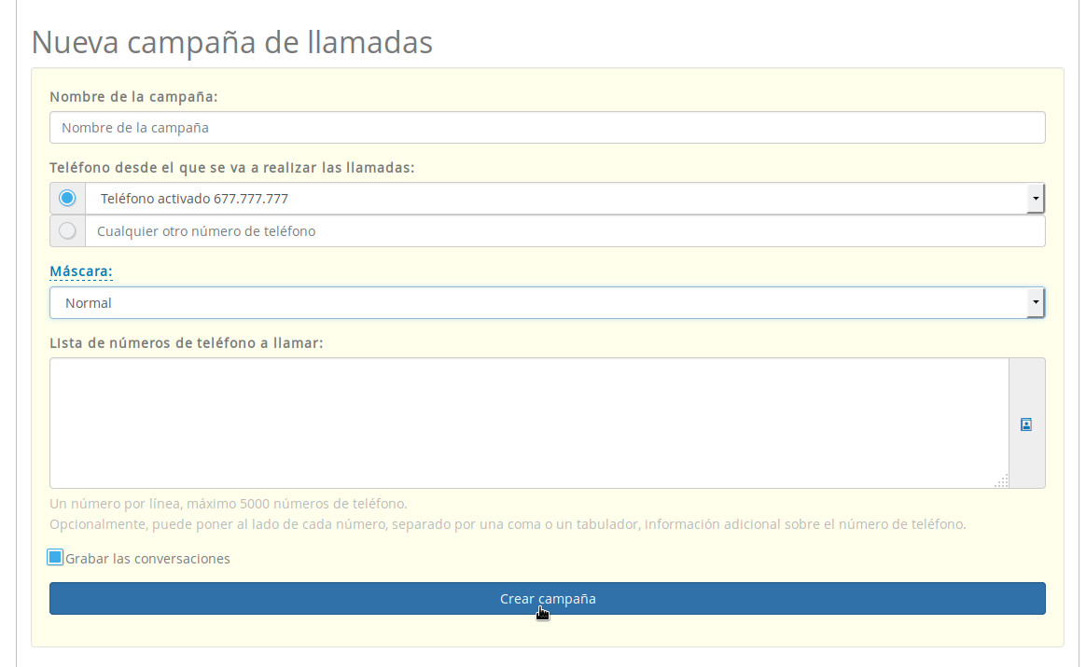
Task: Open the Máscara help link
Action: [x=80, y=271]
